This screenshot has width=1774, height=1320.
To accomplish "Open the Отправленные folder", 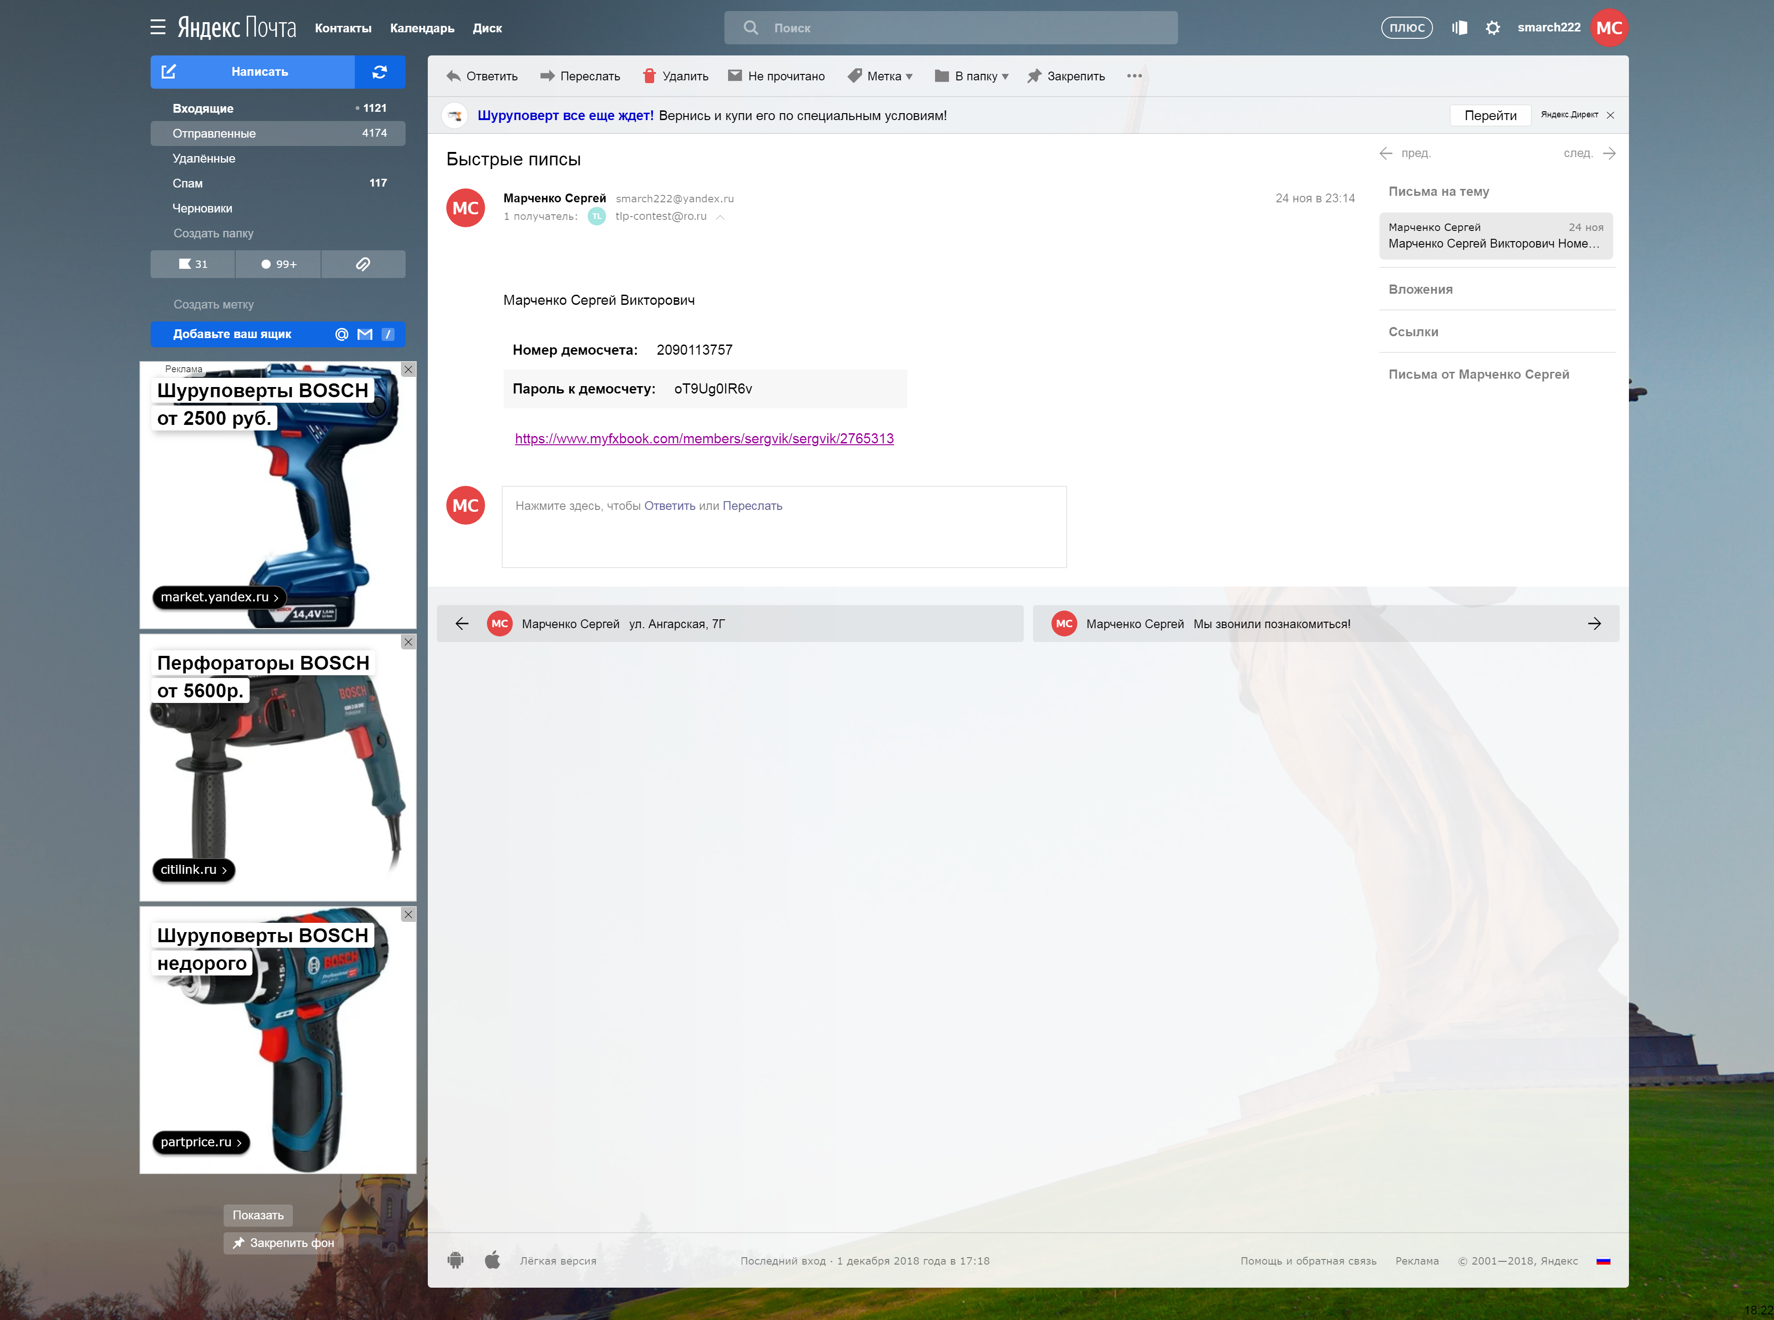I will [278, 133].
